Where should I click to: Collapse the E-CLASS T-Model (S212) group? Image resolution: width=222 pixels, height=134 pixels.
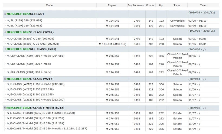(5, 108)
